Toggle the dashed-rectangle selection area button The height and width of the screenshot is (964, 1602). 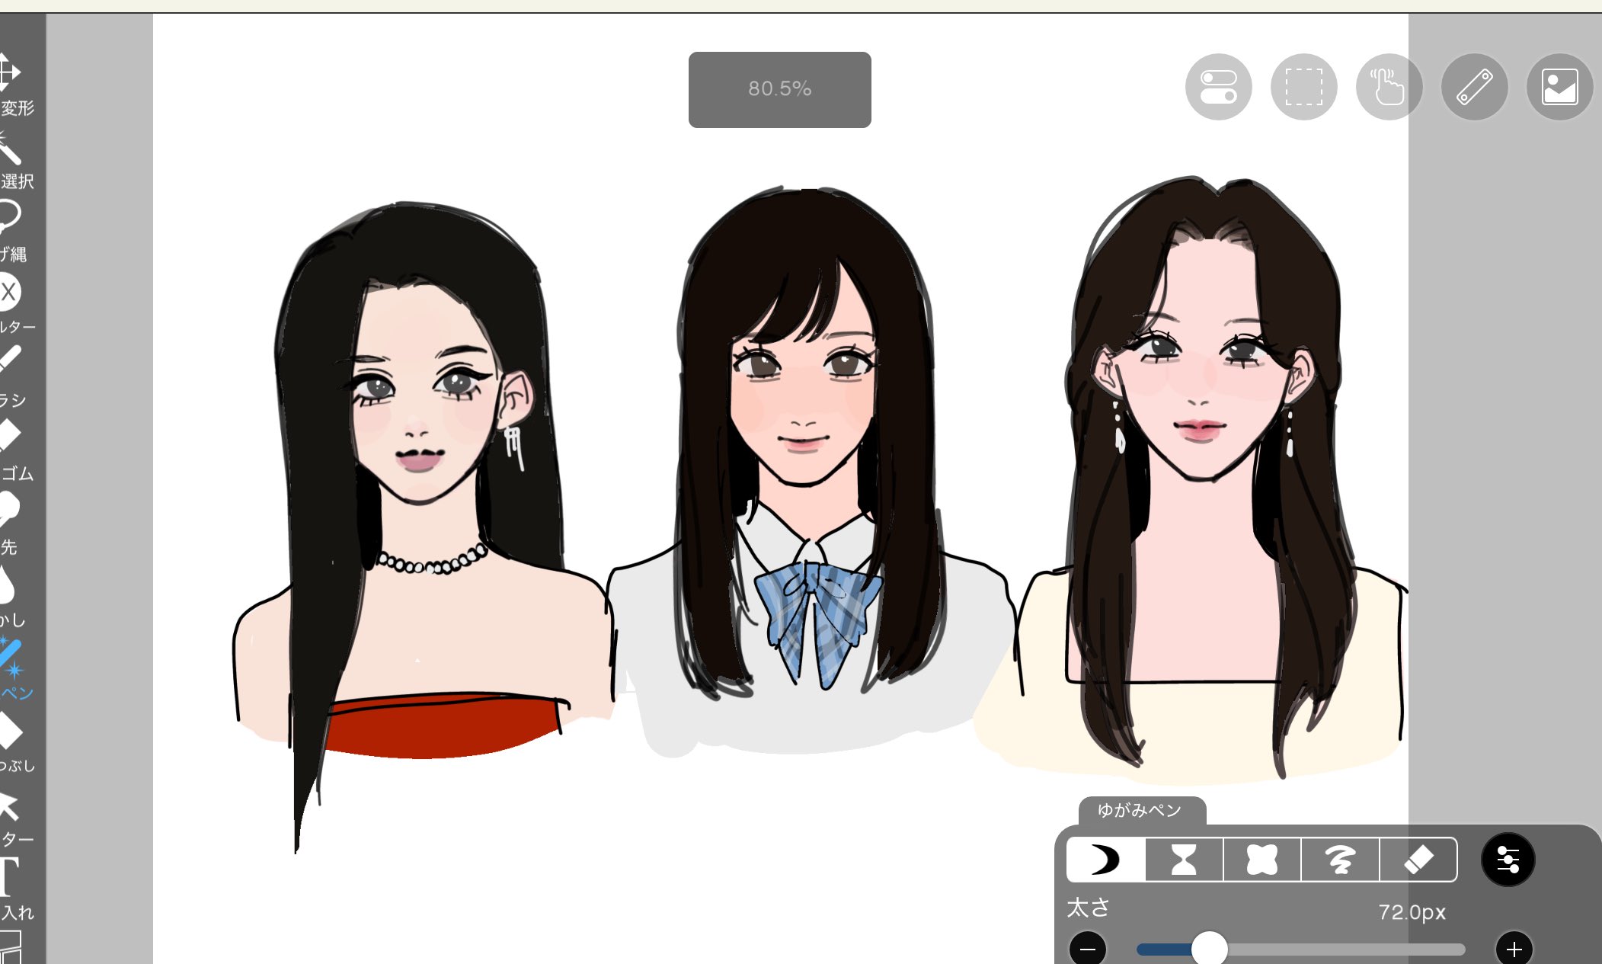click(x=1303, y=87)
